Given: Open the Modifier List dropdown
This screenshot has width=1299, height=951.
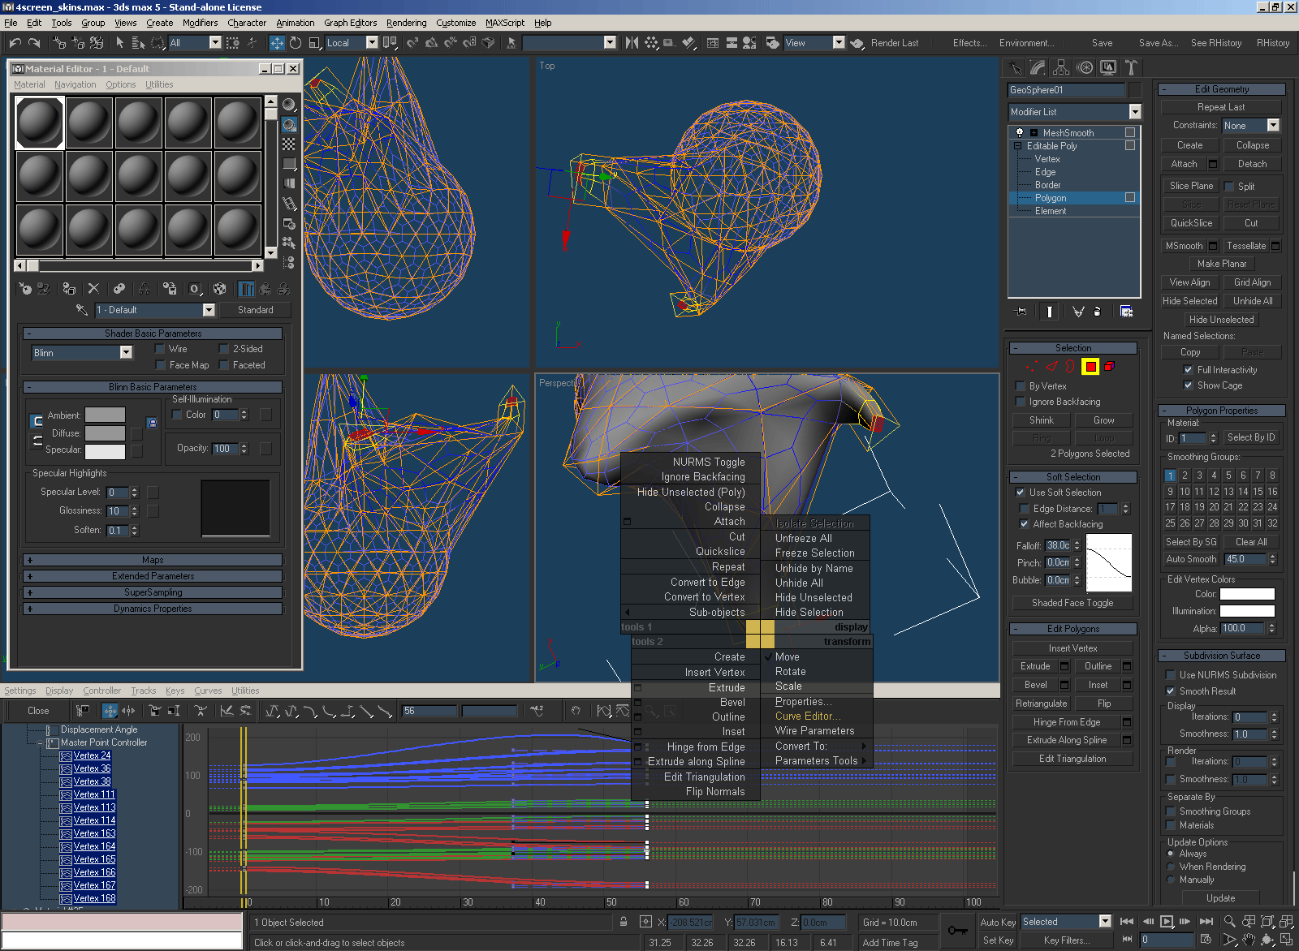Looking at the screenshot, I should 1074,112.
